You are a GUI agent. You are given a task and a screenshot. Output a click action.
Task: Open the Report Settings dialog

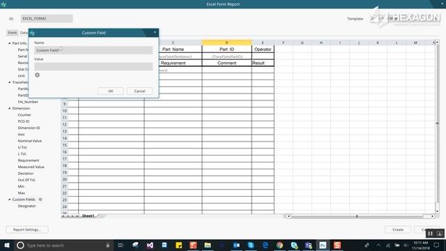pos(27,229)
